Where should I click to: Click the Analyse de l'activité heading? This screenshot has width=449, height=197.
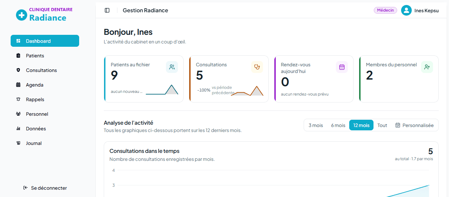(x=128, y=123)
